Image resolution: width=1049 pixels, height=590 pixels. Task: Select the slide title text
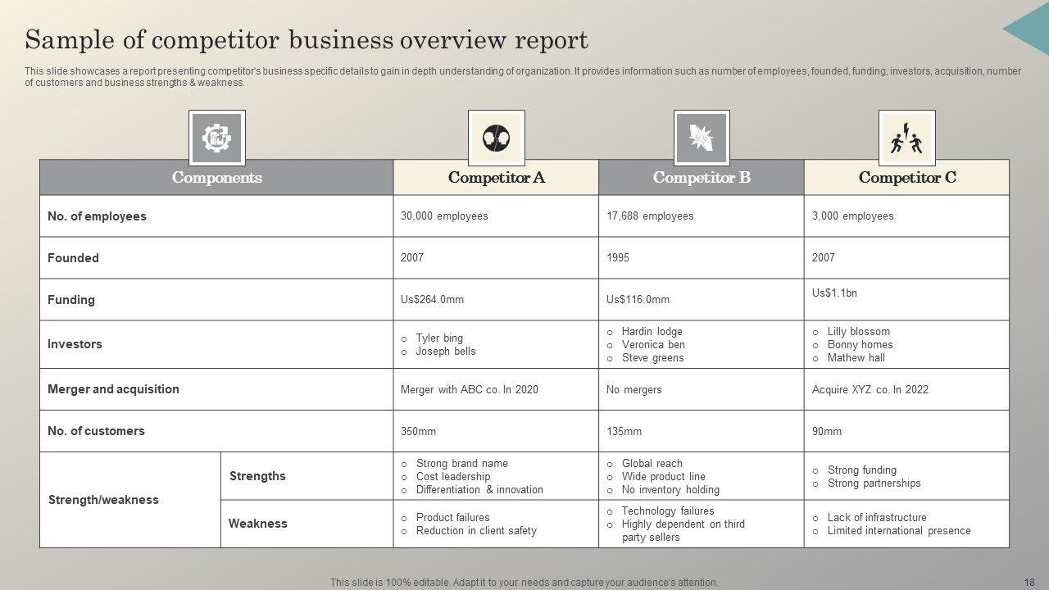coord(307,40)
